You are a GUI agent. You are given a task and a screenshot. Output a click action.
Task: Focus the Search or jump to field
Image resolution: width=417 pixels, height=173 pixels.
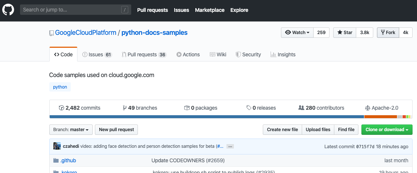point(76,10)
